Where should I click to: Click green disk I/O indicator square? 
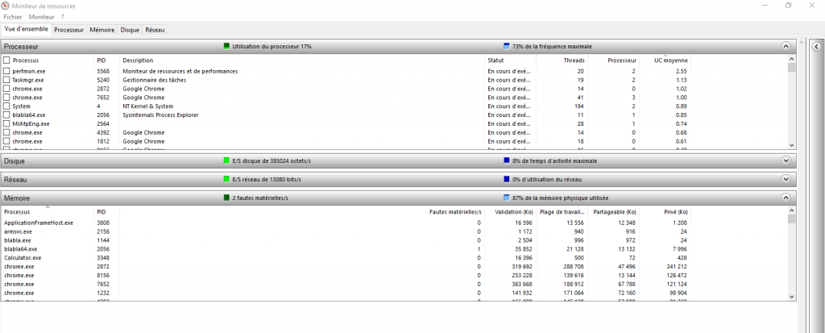pos(227,160)
